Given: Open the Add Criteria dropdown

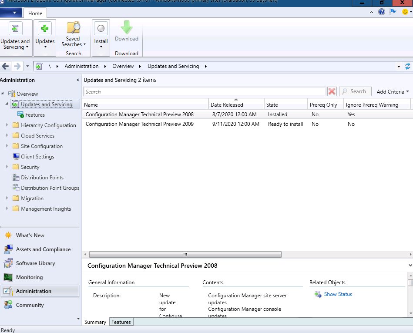Looking at the screenshot, I should coord(393,92).
